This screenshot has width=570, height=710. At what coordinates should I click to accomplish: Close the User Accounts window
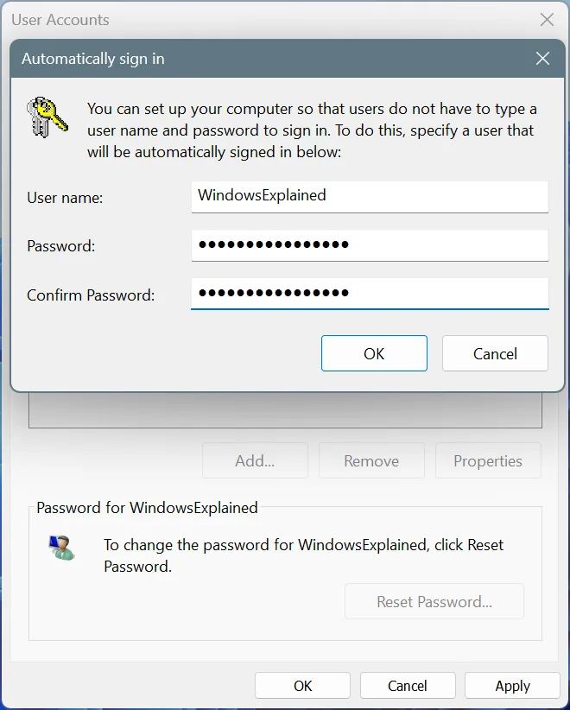tap(547, 20)
